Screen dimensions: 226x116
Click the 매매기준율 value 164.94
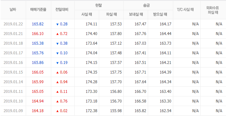(x=38, y=101)
